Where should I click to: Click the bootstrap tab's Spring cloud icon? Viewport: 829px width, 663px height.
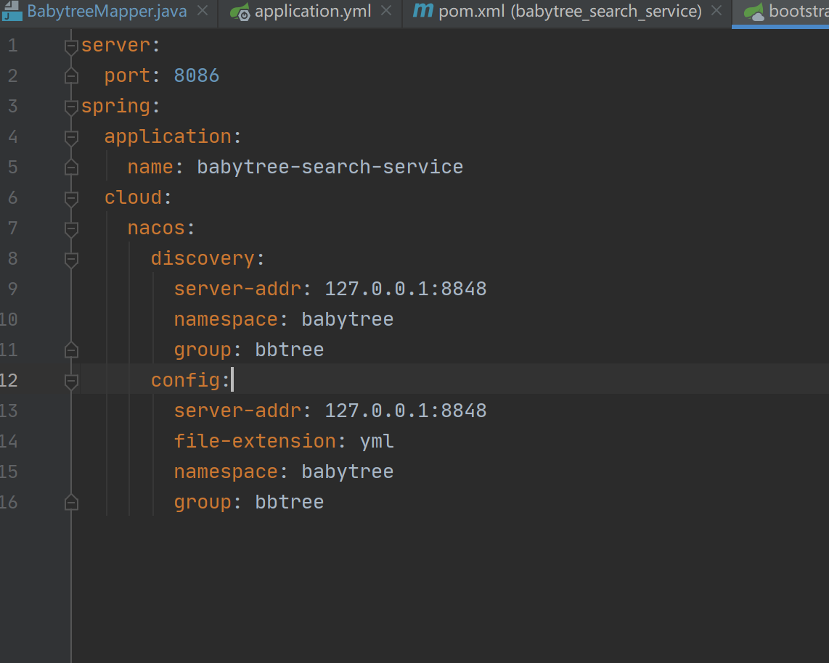(755, 12)
